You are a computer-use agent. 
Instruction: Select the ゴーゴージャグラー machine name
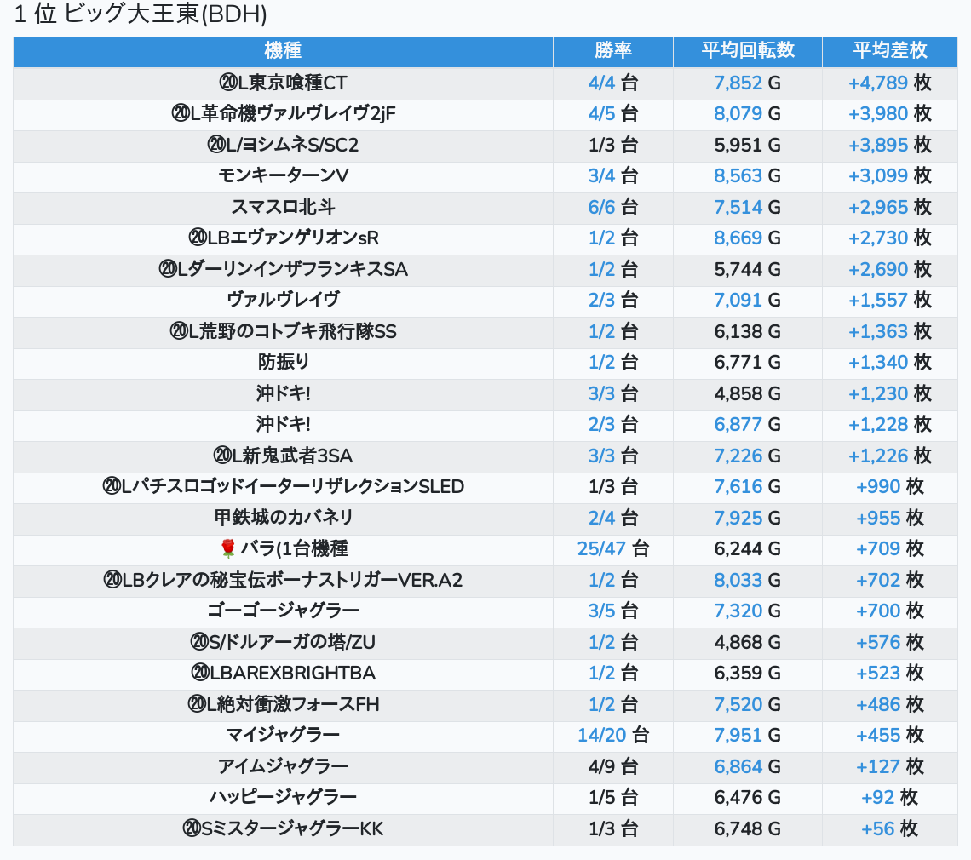pyautogui.click(x=283, y=611)
